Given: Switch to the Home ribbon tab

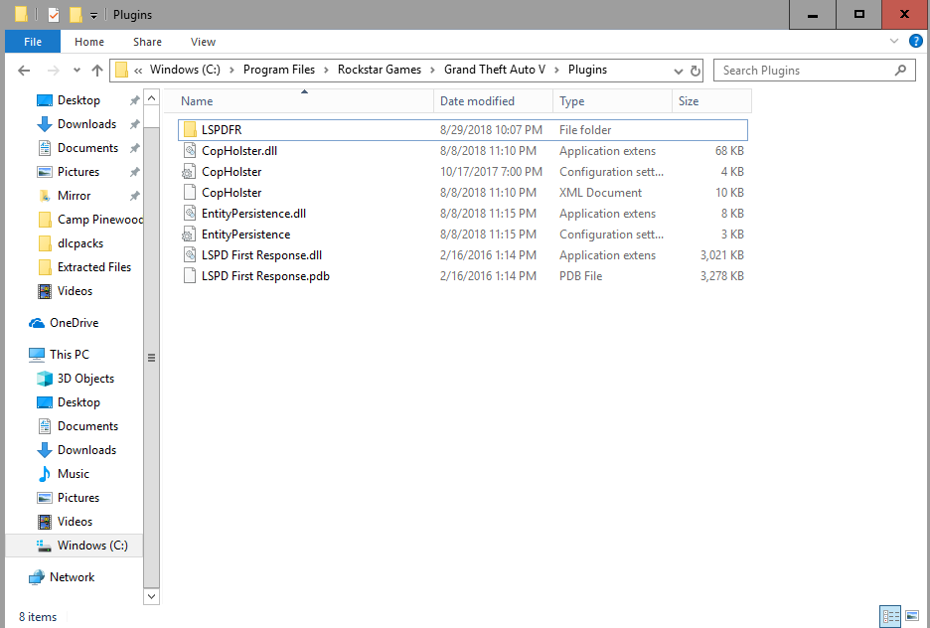Looking at the screenshot, I should [89, 42].
